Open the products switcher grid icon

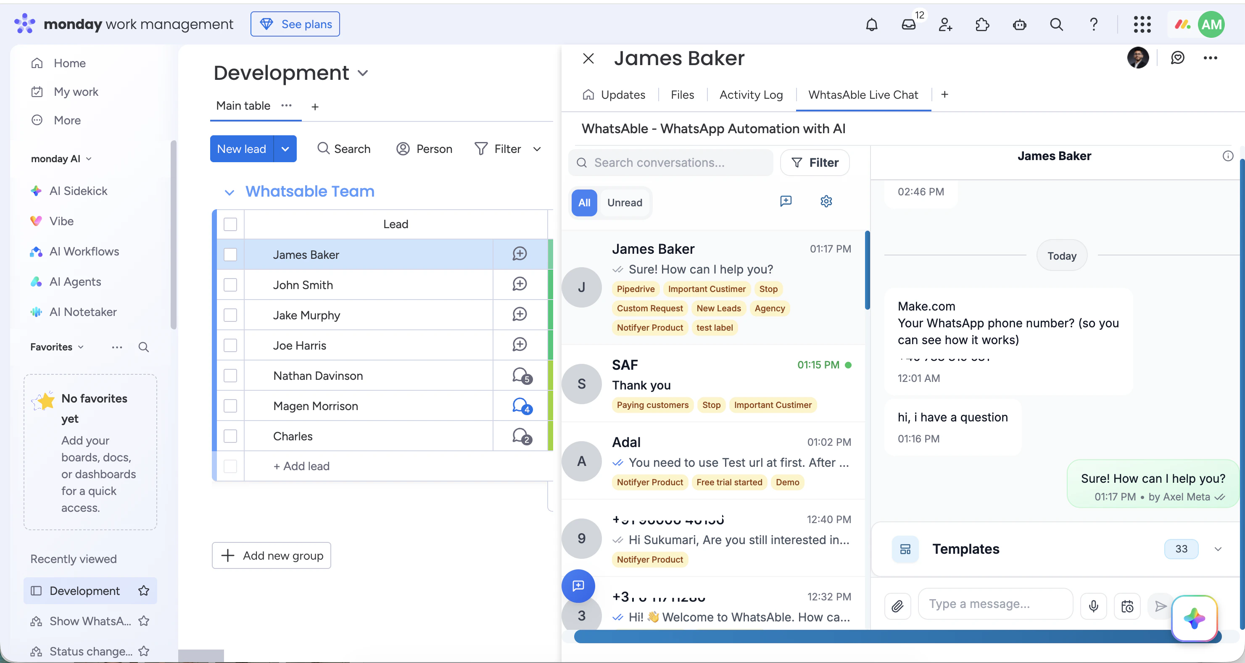point(1142,24)
